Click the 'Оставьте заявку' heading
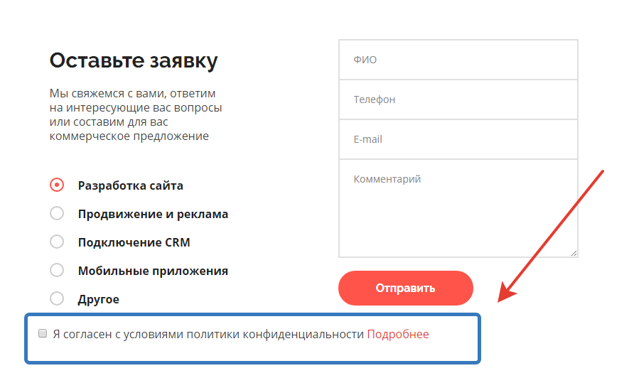This screenshot has width=629, height=378. point(134,60)
